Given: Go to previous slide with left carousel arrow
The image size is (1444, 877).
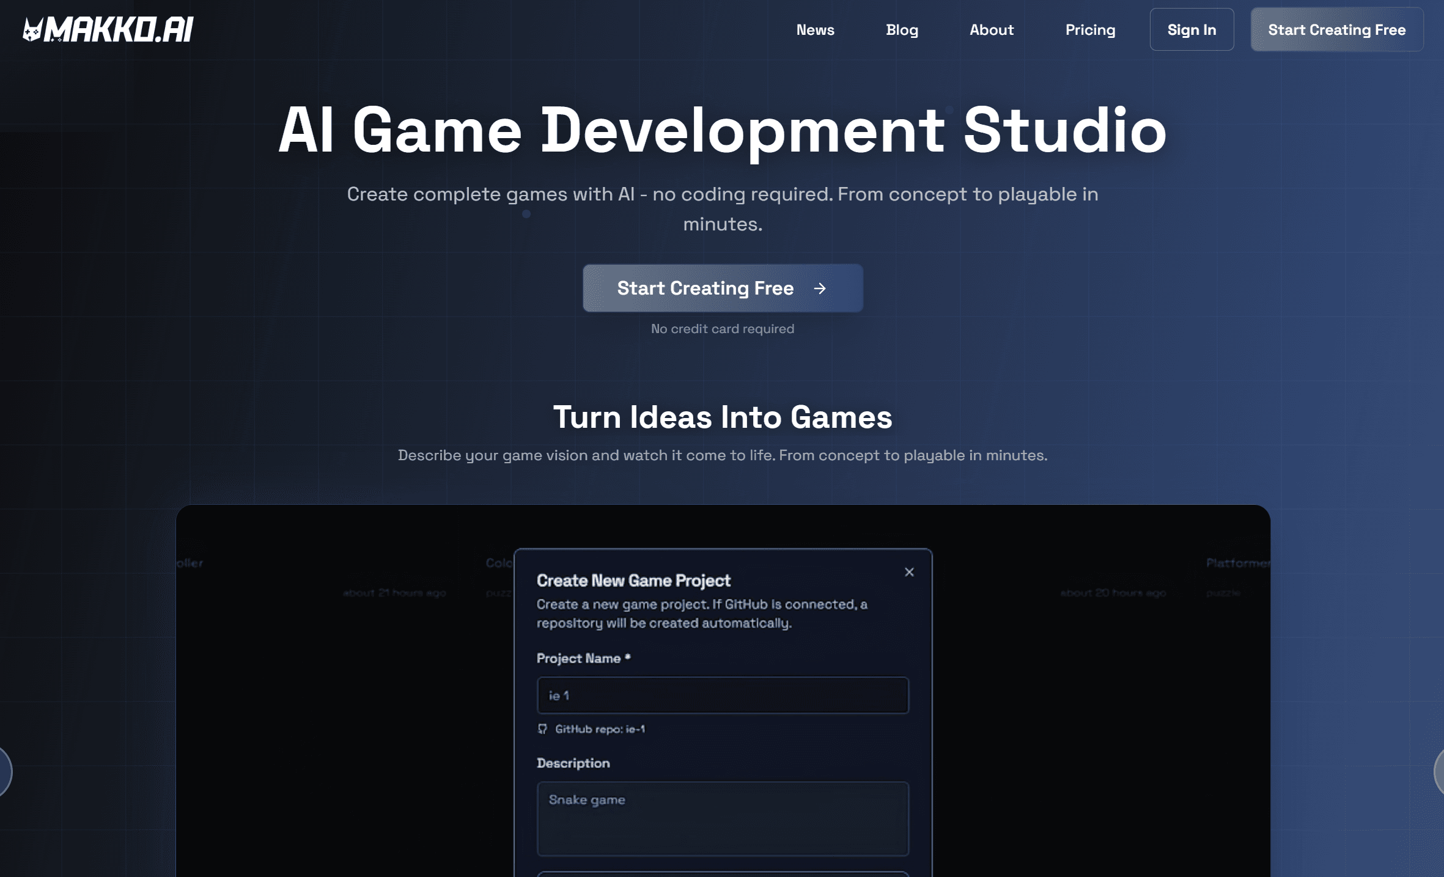Looking at the screenshot, I should 4,771.
